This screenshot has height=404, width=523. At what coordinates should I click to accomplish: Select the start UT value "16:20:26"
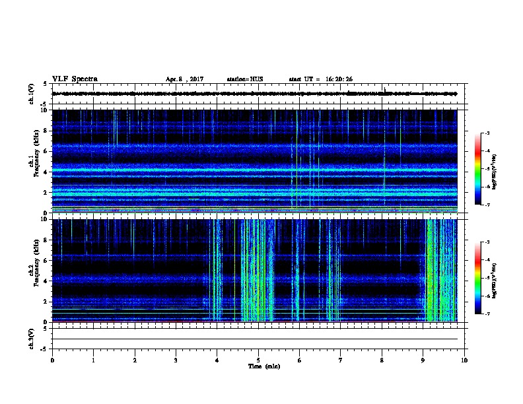[x=339, y=79]
